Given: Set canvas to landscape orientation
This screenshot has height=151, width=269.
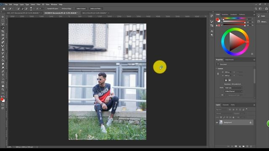Looking at the screenshot, I should [x=229, y=80].
